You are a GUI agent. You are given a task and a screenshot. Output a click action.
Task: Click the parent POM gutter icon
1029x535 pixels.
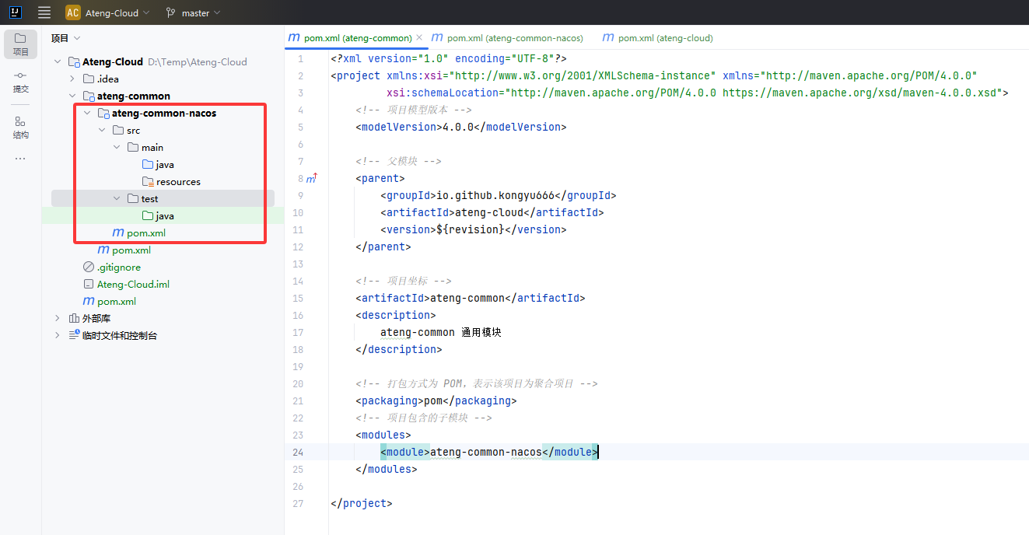click(x=311, y=179)
